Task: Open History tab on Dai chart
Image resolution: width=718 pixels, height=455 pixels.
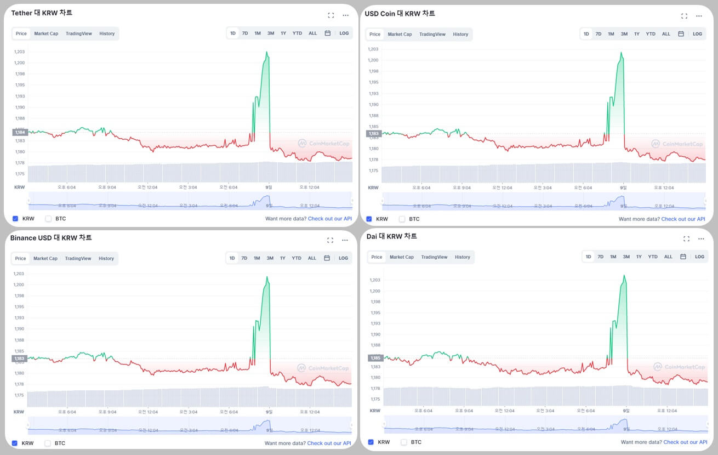Action: point(463,257)
